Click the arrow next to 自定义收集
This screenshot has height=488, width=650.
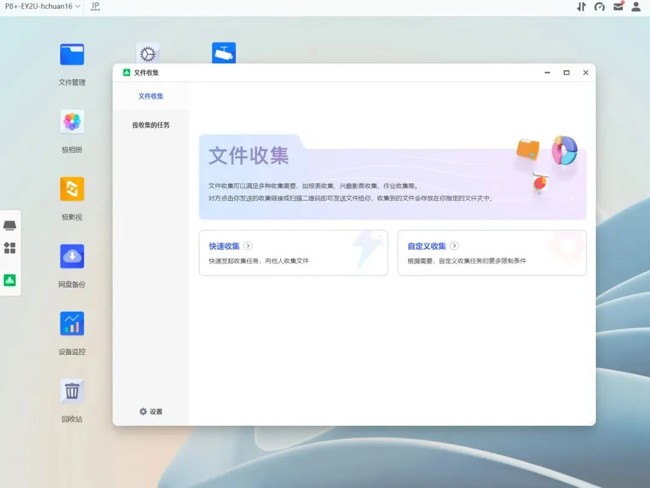(454, 246)
